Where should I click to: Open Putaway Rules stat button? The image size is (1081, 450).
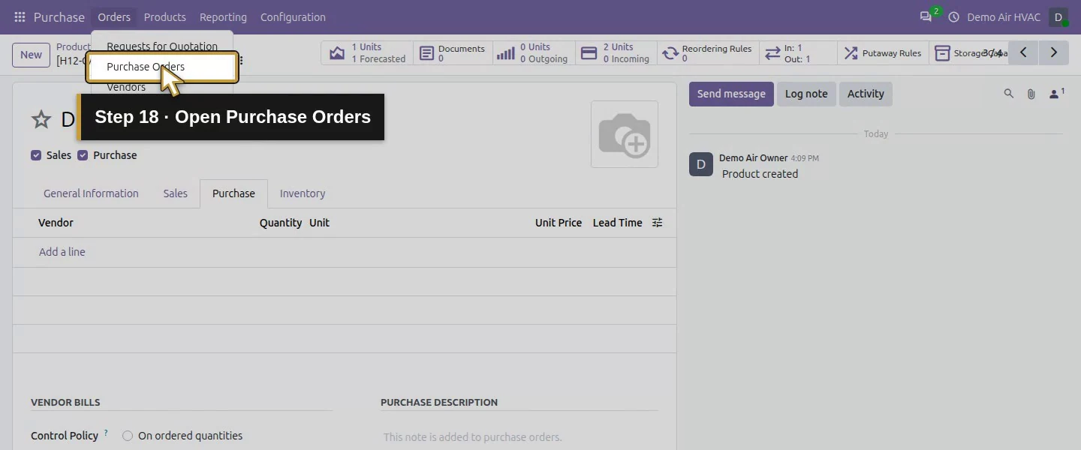click(883, 53)
